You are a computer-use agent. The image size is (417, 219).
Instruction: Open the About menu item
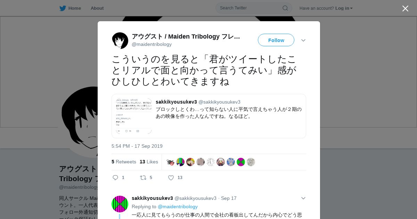coord(97,8)
